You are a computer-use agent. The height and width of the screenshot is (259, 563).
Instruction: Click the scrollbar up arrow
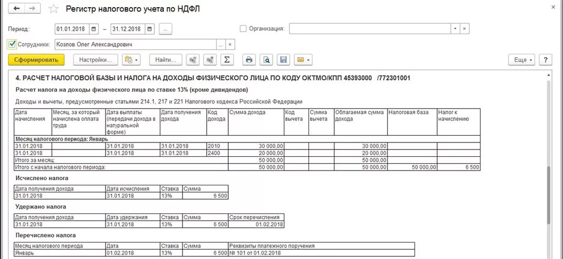548,75
